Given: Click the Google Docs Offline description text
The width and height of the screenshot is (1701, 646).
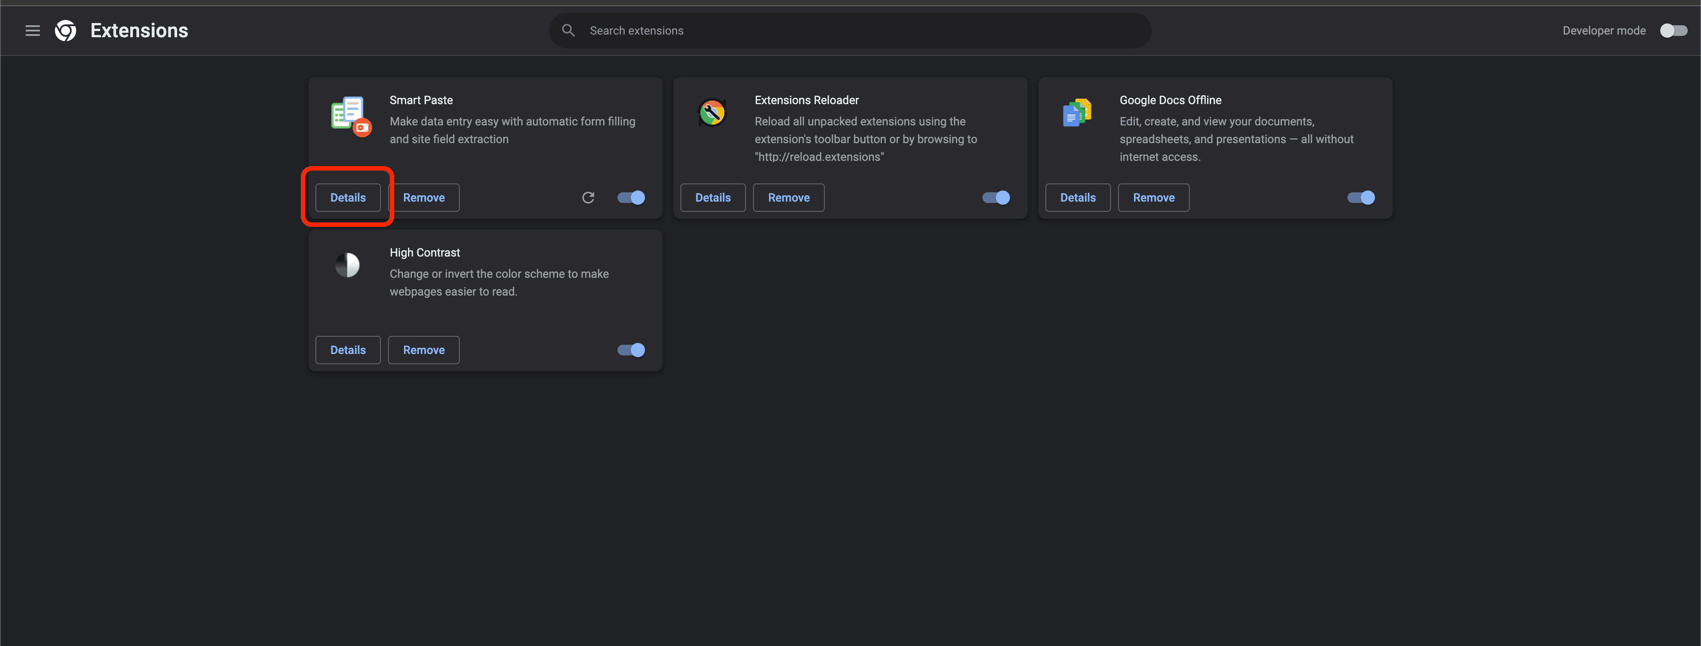Looking at the screenshot, I should pyautogui.click(x=1236, y=139).
